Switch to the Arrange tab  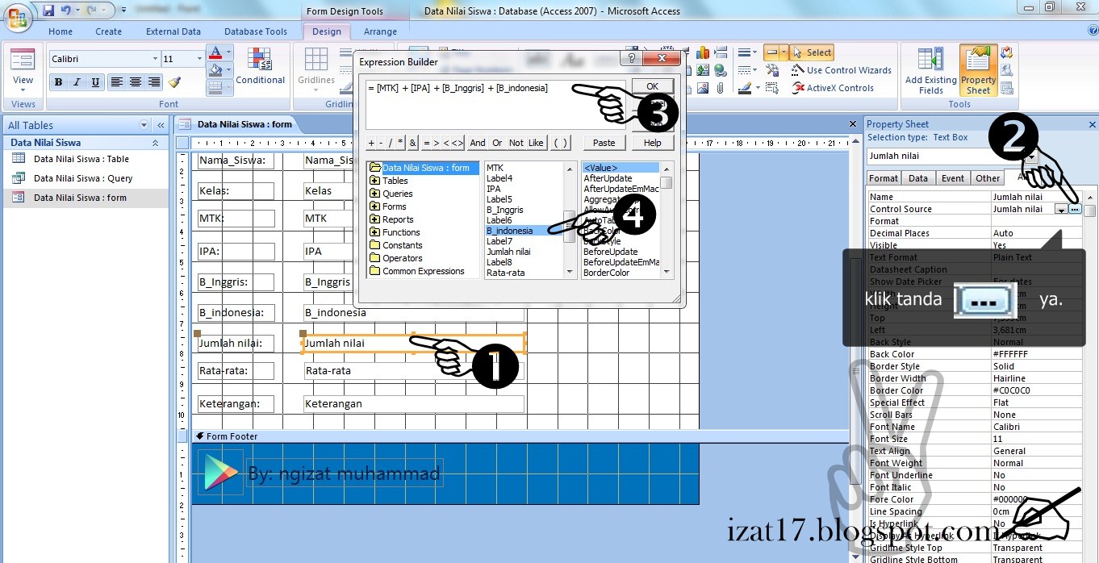click(380, 31)
